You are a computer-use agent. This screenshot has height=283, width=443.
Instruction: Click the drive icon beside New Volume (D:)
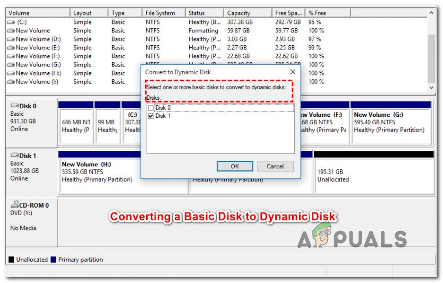(11, 39)
